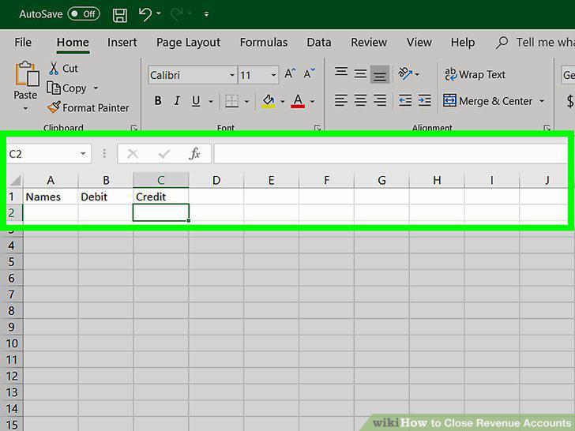
Task: Open the Formulas tab
Action: point(264,42)
